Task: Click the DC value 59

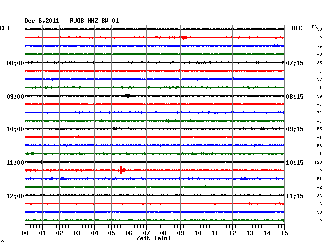Action: coord(319,96)
